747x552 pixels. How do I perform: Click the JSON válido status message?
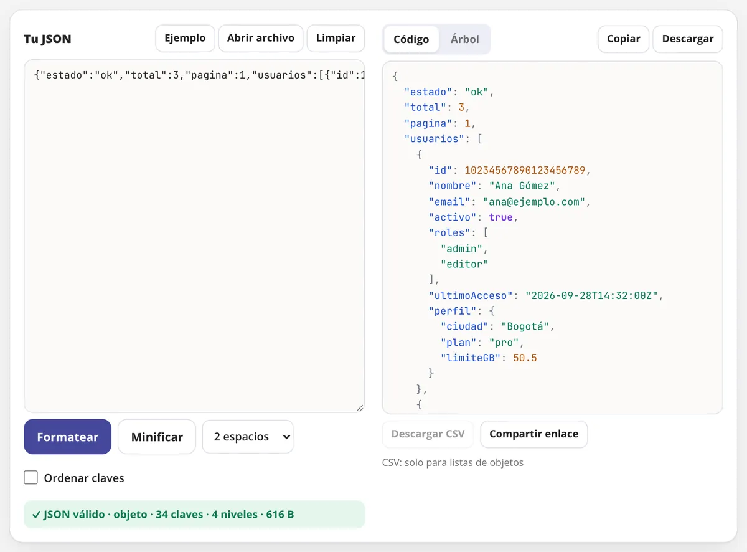(x=194, y=515)
